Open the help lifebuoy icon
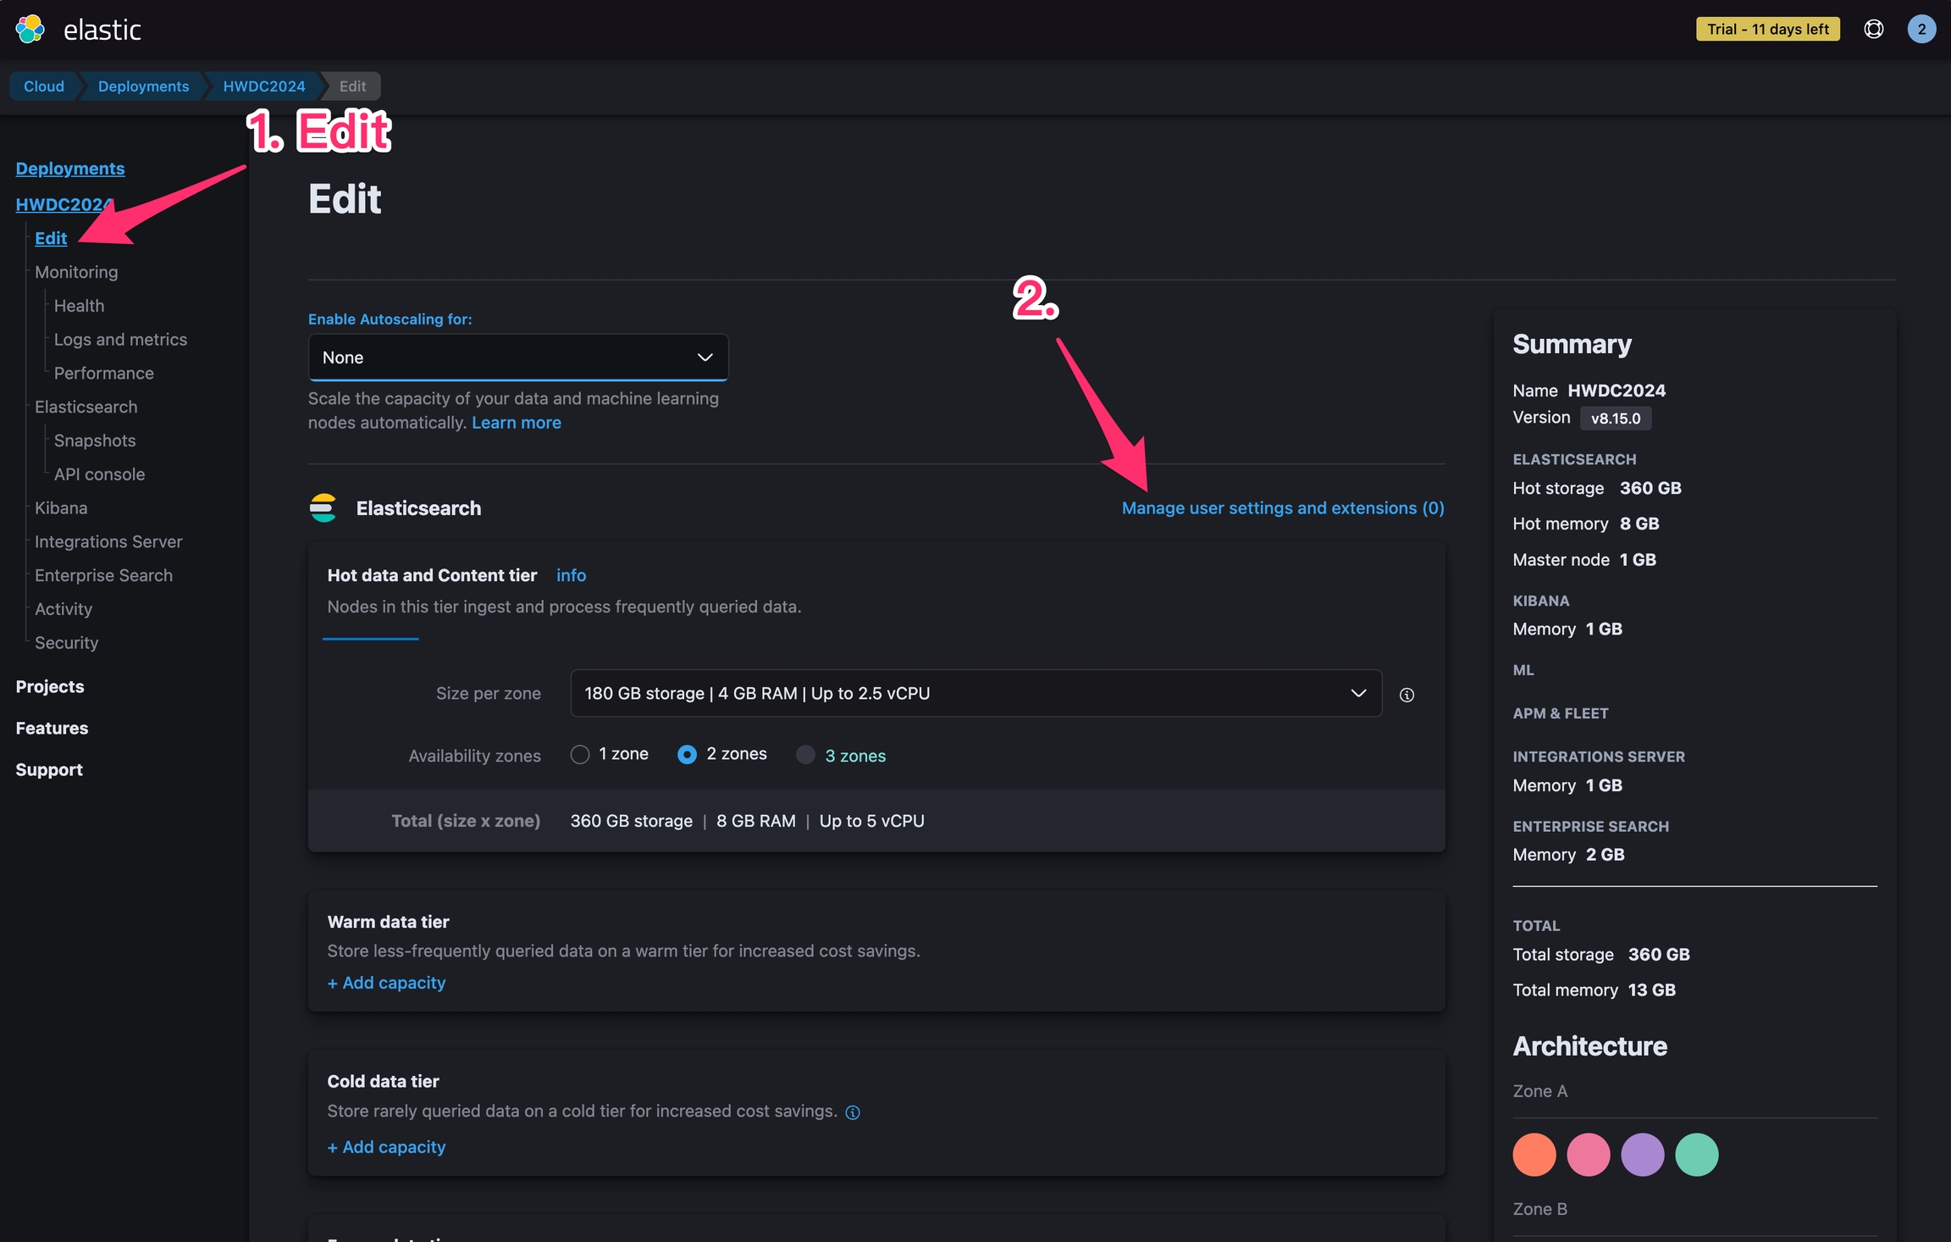The image size is (1951, 1242). 1874,29
